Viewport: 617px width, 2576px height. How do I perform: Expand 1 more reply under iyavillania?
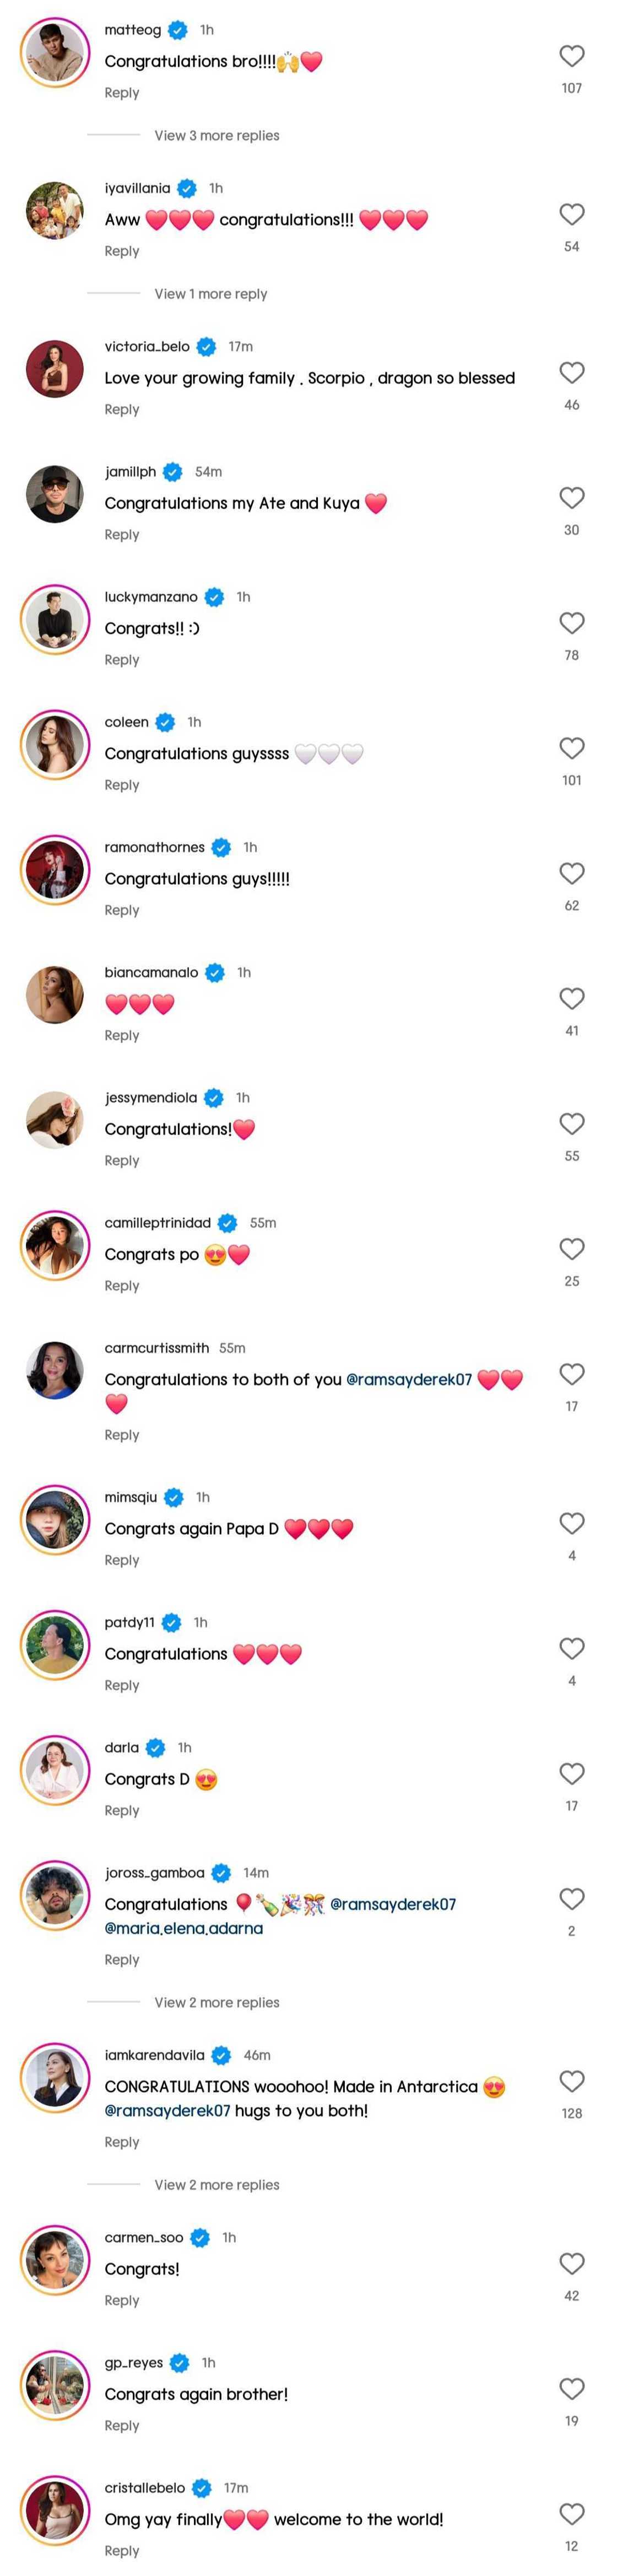tap(210, 294)
